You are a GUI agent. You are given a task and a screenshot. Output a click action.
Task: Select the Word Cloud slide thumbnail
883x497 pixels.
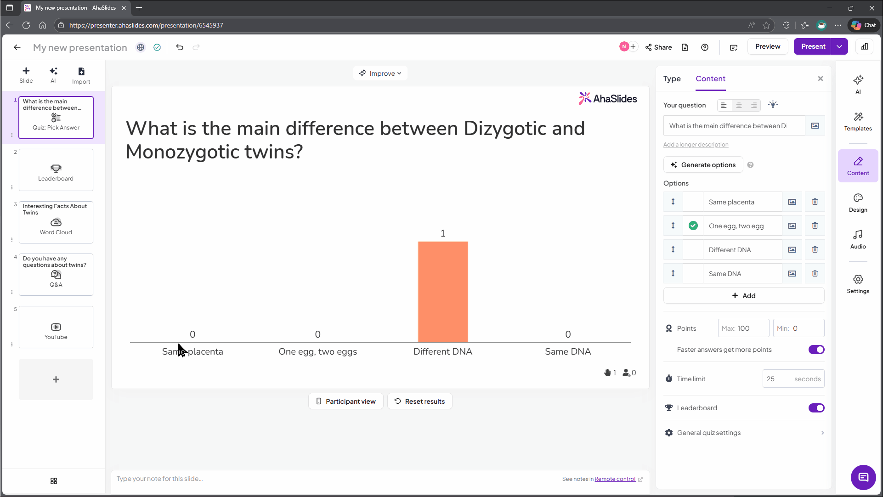(x=56, y=222)
